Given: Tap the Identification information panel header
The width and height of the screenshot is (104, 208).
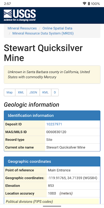Looking at the screenshot, I should tap(52, 115).
